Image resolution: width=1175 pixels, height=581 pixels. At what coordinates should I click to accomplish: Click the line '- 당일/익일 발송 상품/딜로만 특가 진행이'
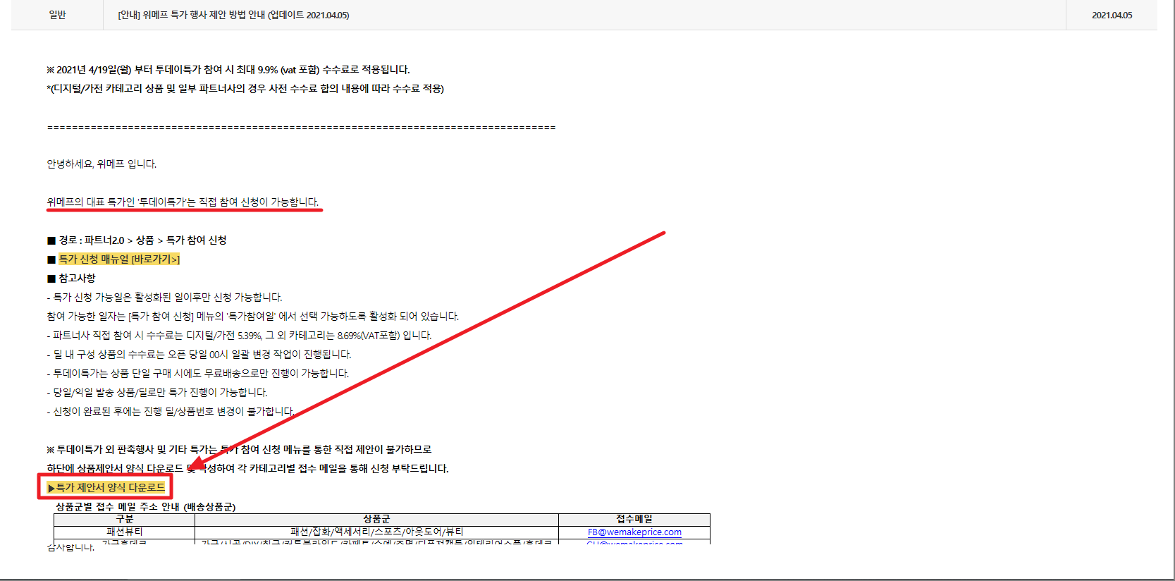(x=157, y=393)
